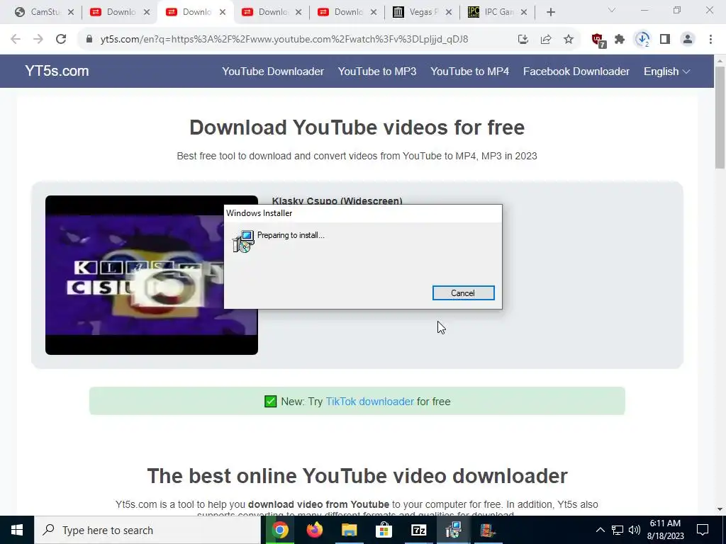726x544 pixels.
Task: Go forward in browser history
Action: click(x=38, y=40)
